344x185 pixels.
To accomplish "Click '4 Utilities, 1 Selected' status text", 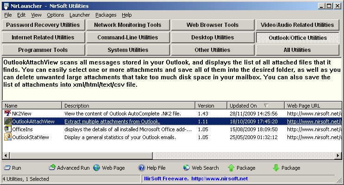I will 26,179.
